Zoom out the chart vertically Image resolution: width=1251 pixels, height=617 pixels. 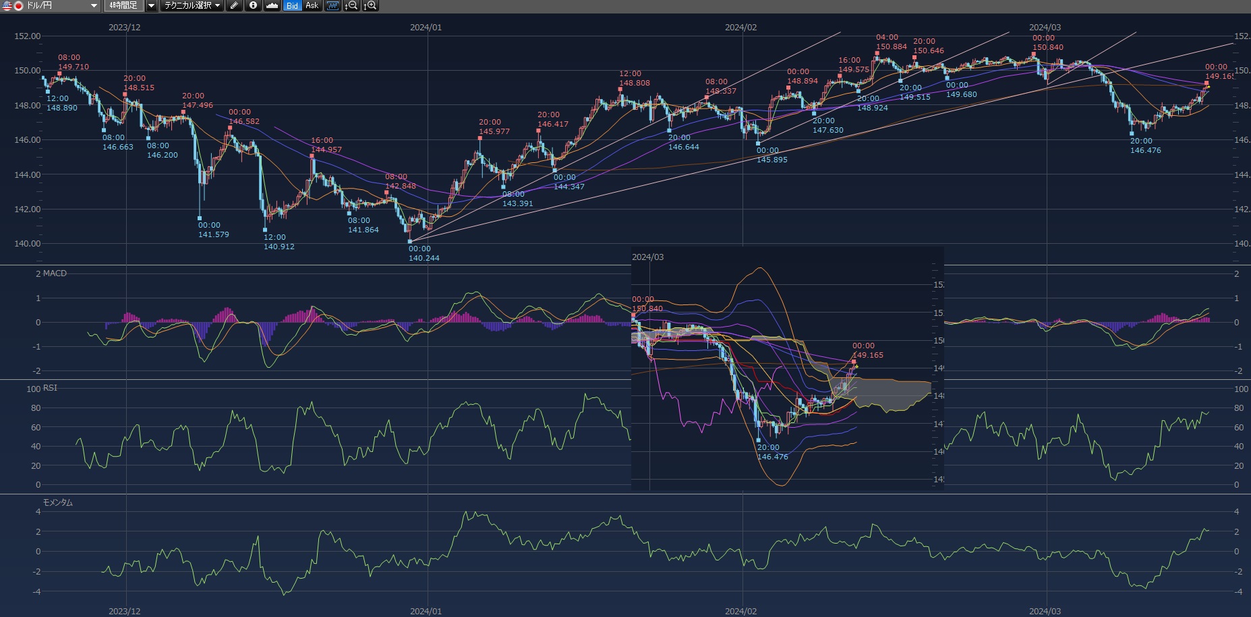(x=351, y=5)
